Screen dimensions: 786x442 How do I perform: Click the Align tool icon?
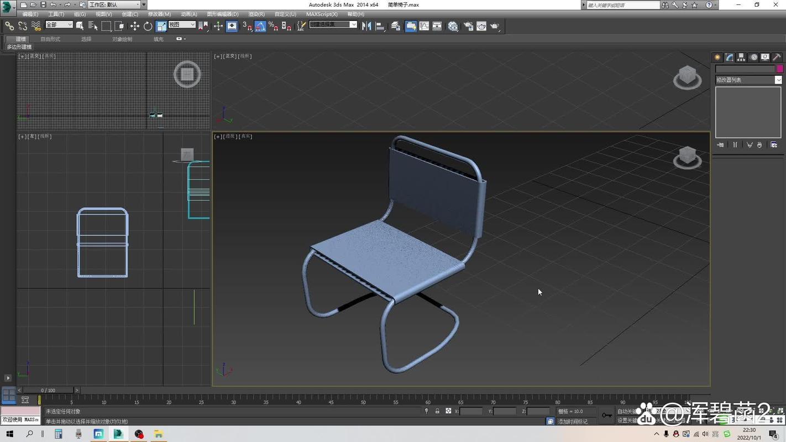click(380, 26)
